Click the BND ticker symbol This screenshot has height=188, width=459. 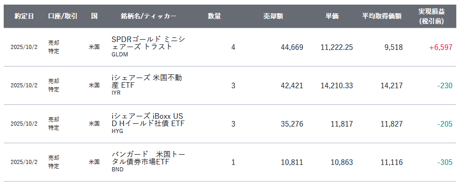(117, 169)
